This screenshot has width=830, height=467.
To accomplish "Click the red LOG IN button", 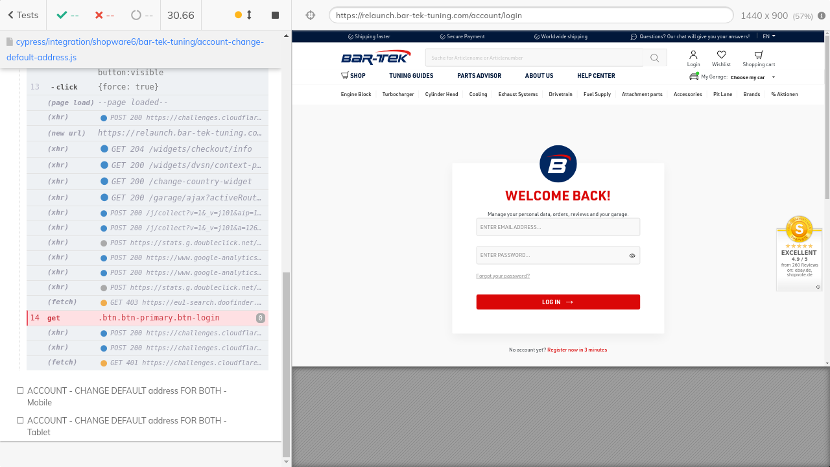I will [x=558, y=302].
